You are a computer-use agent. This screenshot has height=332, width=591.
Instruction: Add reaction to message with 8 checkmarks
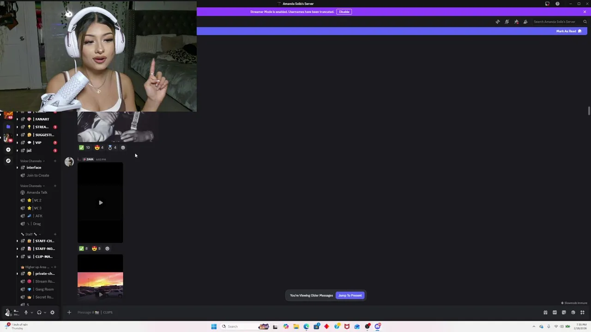pyautogui.click(x=107, y=249)
